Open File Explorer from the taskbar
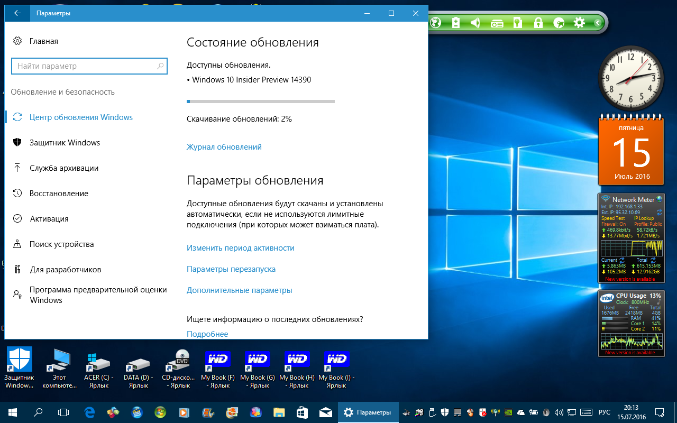Image resolution: width=677 pixels, height=423 pixels. [279, 412]
